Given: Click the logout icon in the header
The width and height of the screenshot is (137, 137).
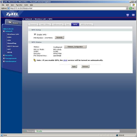Looking at the screenshot, I should pos(133,15).
